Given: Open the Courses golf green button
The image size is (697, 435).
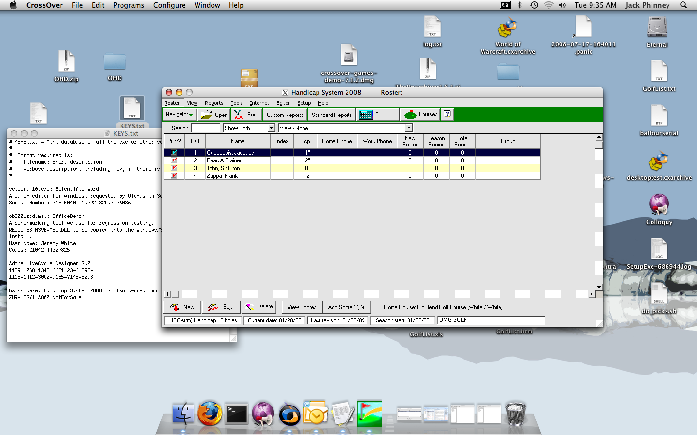Looking at the screenshot, I should [421, 115].
